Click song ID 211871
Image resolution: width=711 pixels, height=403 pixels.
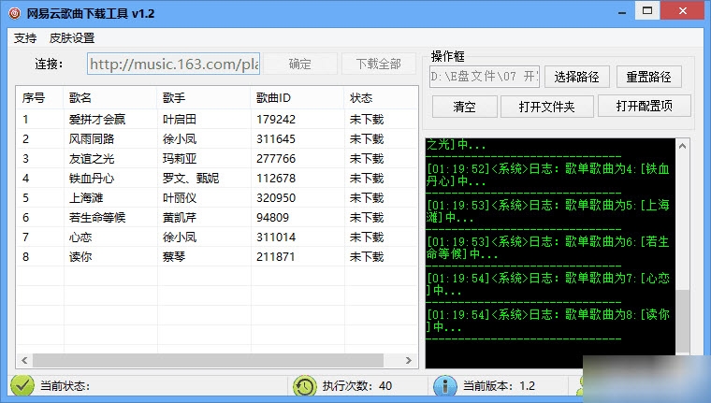(276, 256)
